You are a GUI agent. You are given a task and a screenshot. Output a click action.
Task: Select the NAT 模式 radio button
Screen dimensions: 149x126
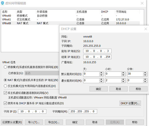(x=5, y=80)
